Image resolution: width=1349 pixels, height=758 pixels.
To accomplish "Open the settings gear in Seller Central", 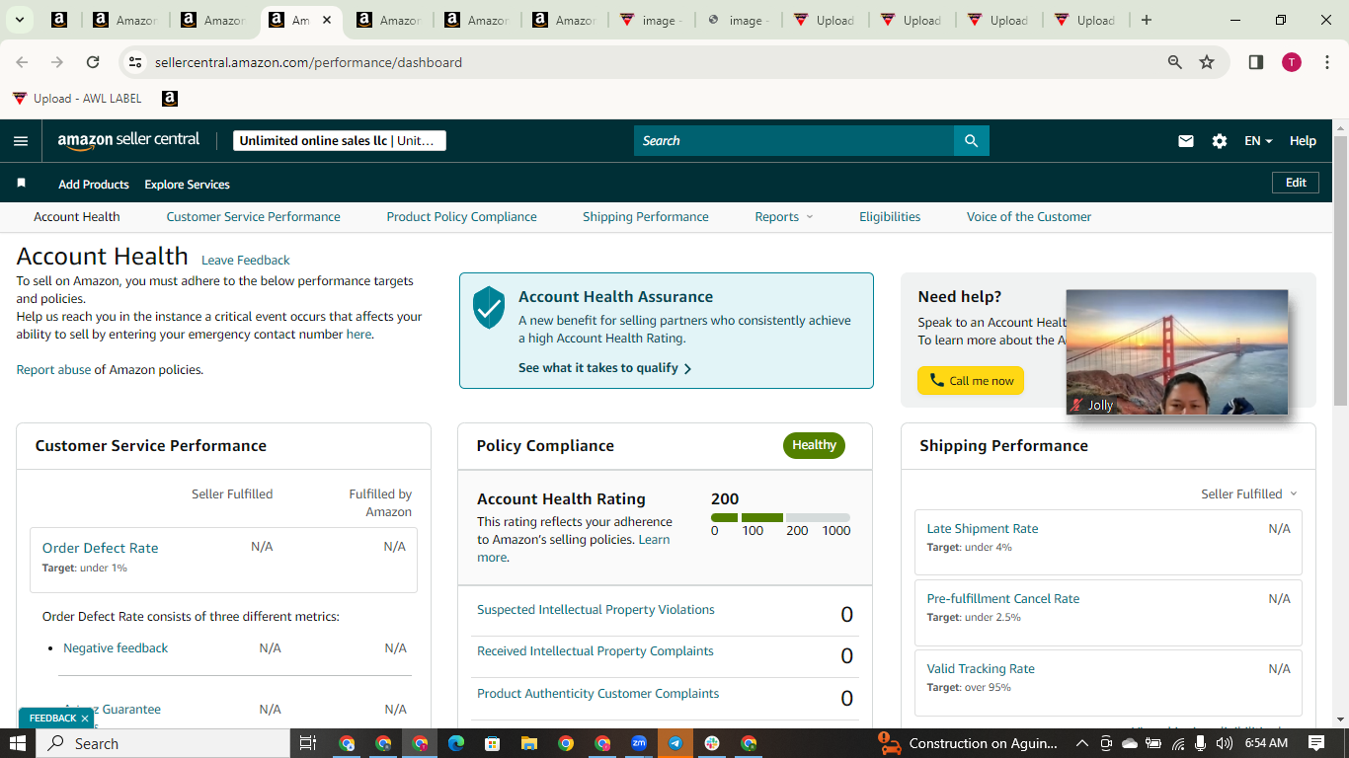I will click(1220, 141).
